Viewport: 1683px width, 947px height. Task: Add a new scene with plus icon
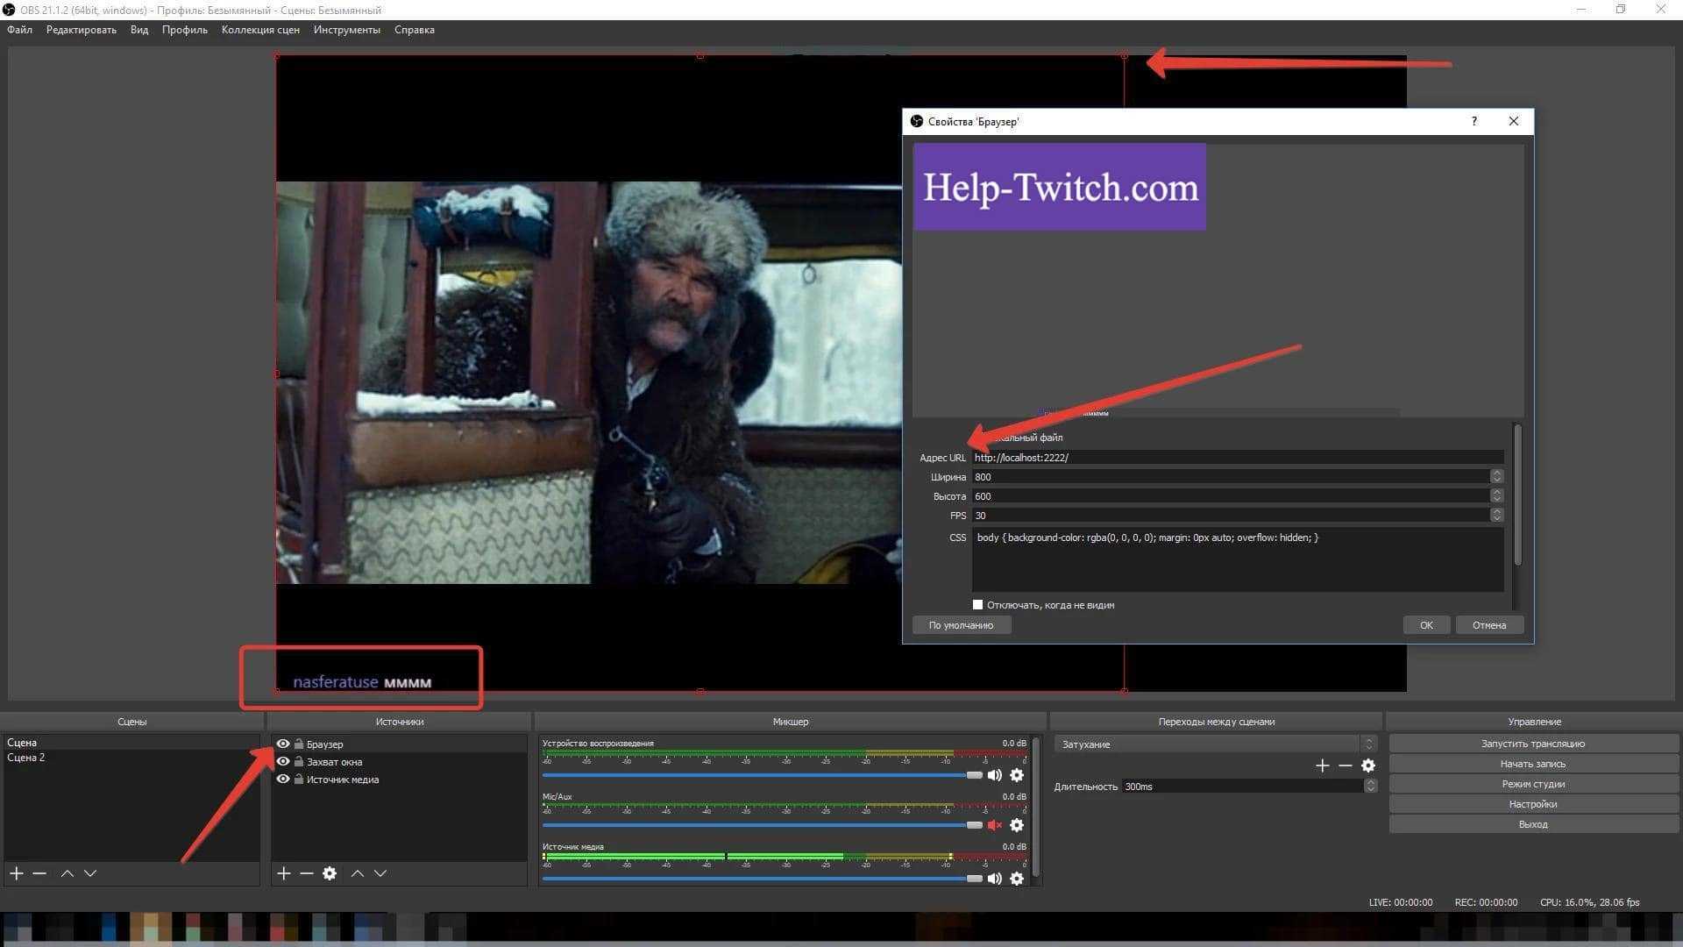coord(17,873)
